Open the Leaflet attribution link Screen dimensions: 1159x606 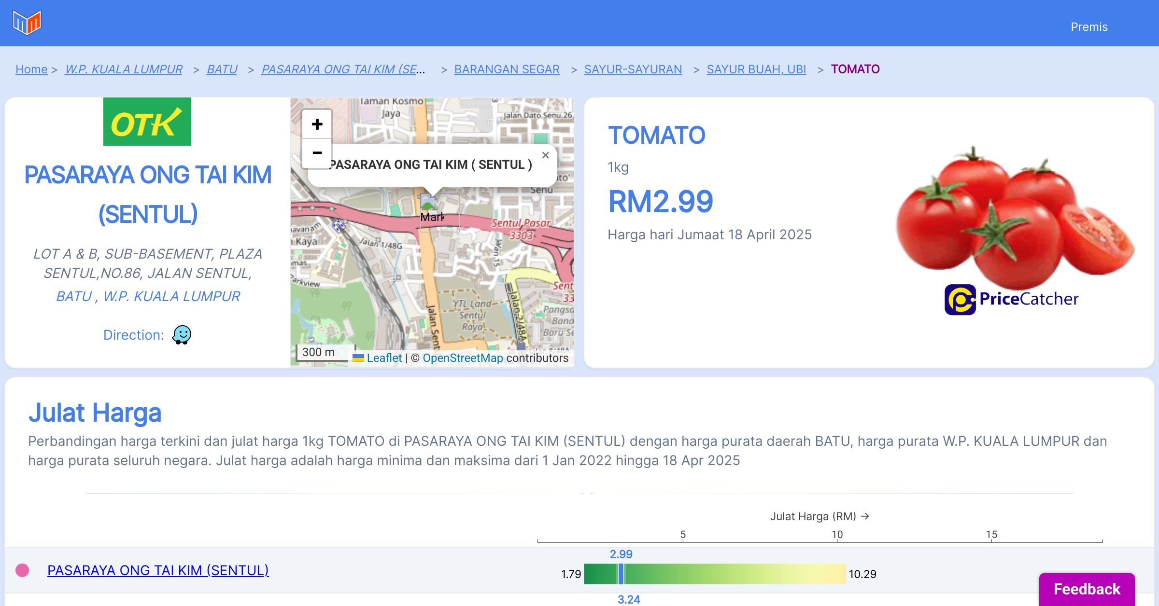(x=383, y=358)
